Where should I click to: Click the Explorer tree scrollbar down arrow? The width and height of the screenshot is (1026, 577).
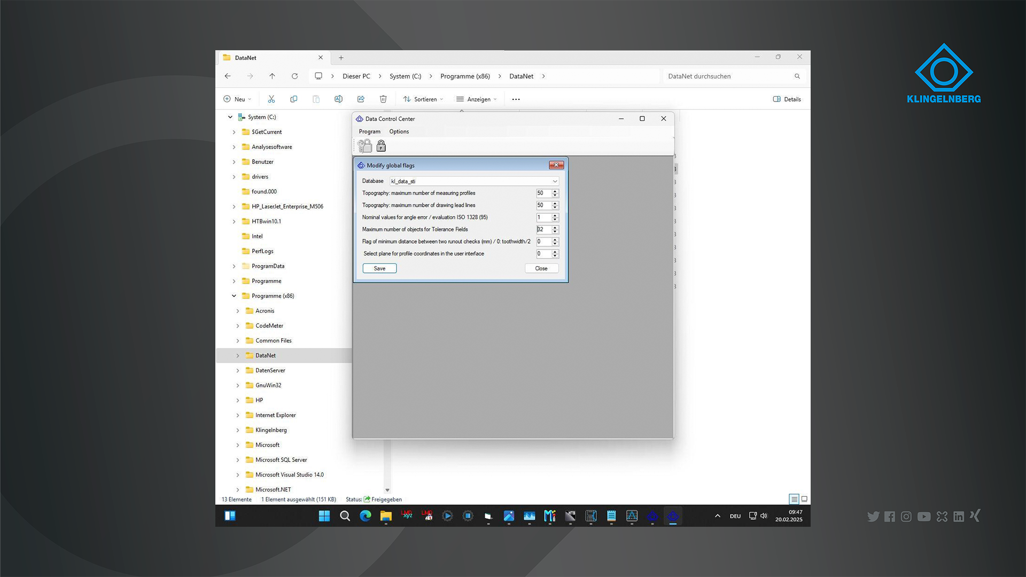387,490
